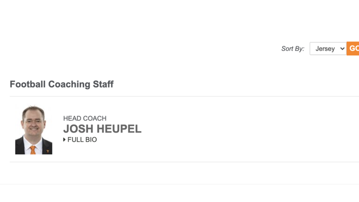Viewport: 359px width, 202px height.
Task: Click the word JOSH in coach name
Action: pyautogui.click(x=78, y=129)
